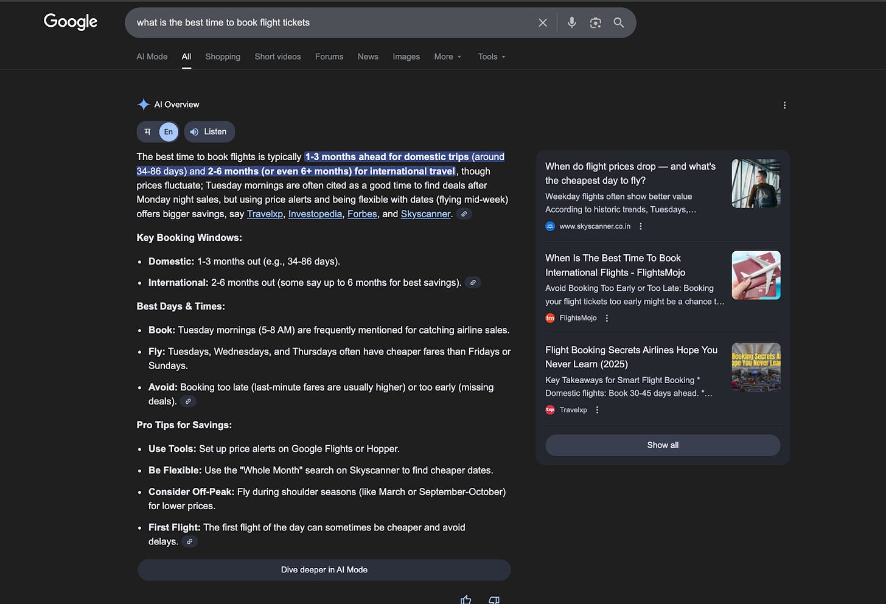This screenshot has width=886, height=604.
Task: Click the search query input field
Action: click(332, 23)
